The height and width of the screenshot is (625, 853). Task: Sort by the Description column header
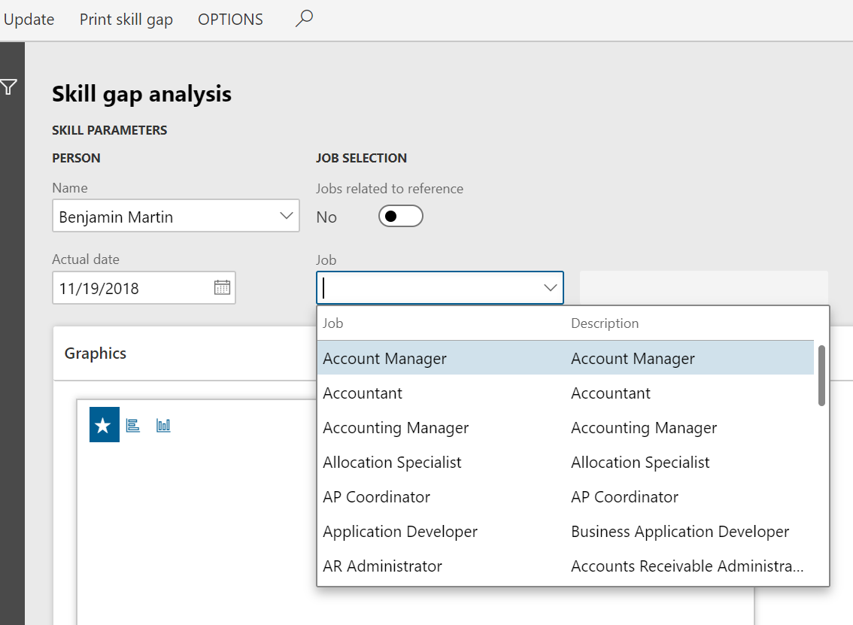tap(605, 323)
